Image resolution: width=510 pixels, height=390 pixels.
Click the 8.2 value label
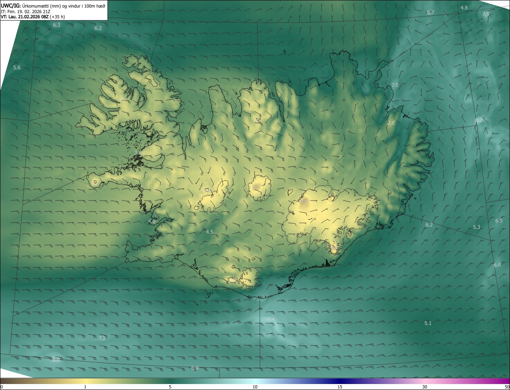click(479, 120)
